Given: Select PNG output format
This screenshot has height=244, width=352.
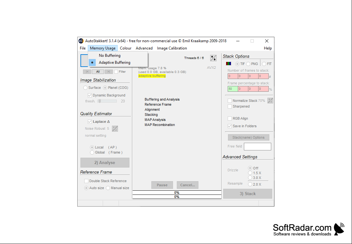Looking at the screenshot, I should 252,64.
